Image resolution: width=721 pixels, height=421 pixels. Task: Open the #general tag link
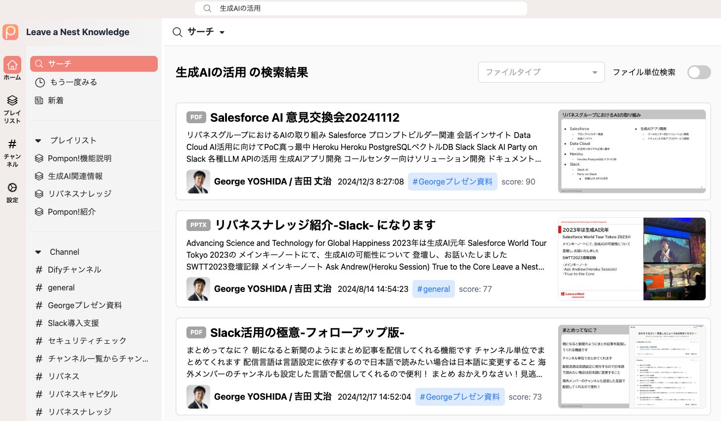coord(433,289)
